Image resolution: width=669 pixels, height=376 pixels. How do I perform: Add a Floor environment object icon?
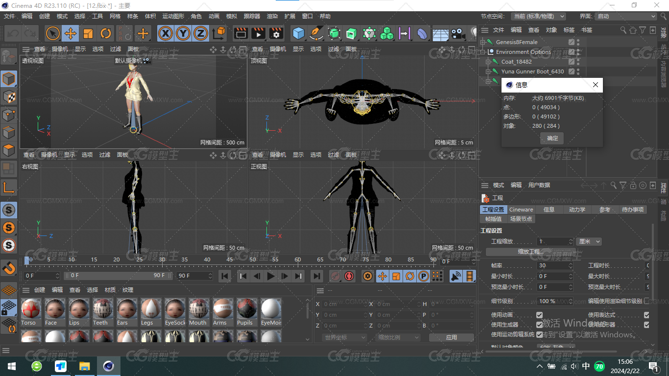coord(440,33)
